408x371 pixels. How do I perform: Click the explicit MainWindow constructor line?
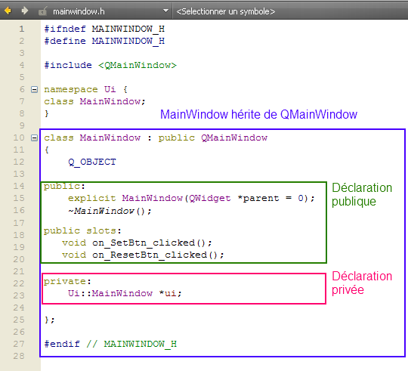coord(191,198)
